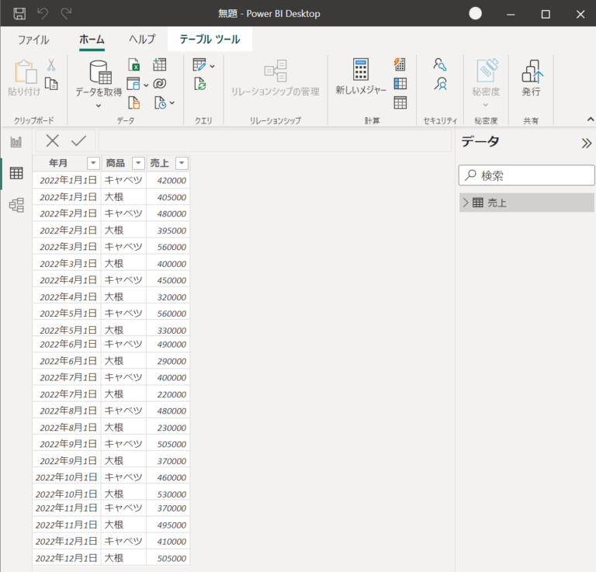Click the Save icon in title bar
This screenshot has width=596, height=572.
pos(19,14)
